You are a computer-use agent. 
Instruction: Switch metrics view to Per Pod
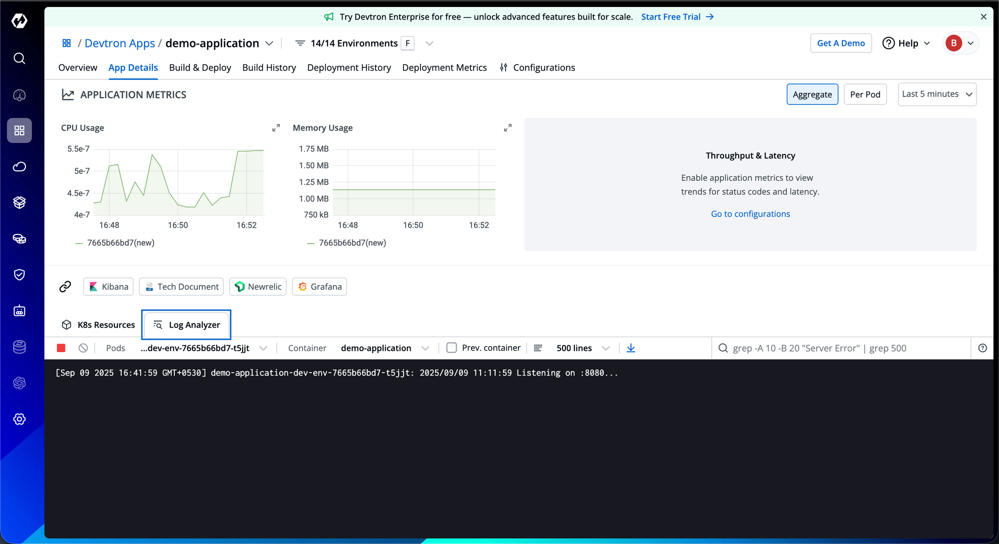point(865,94)
